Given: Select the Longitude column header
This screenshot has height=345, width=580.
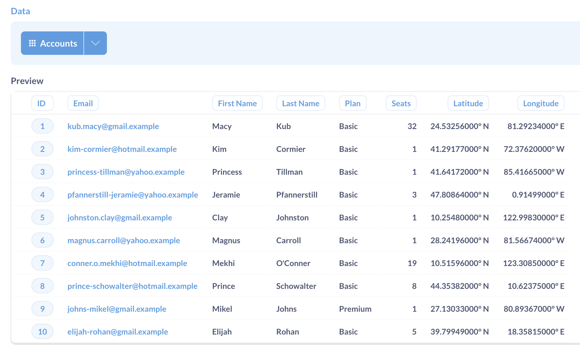Looking at the screenshot, I should [540, 103].
